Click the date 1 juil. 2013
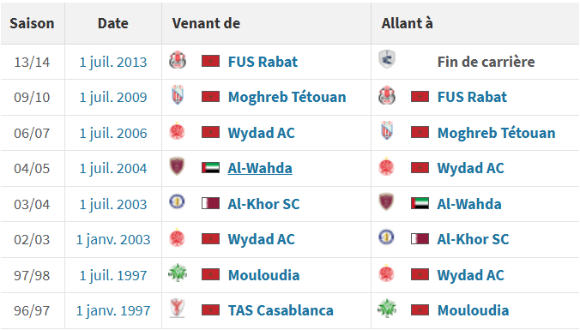 (113, 62)
